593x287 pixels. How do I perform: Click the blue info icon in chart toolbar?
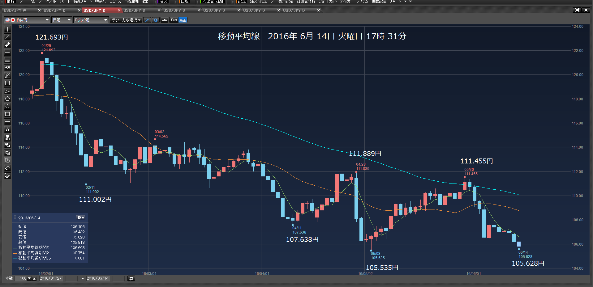(156, 20)
